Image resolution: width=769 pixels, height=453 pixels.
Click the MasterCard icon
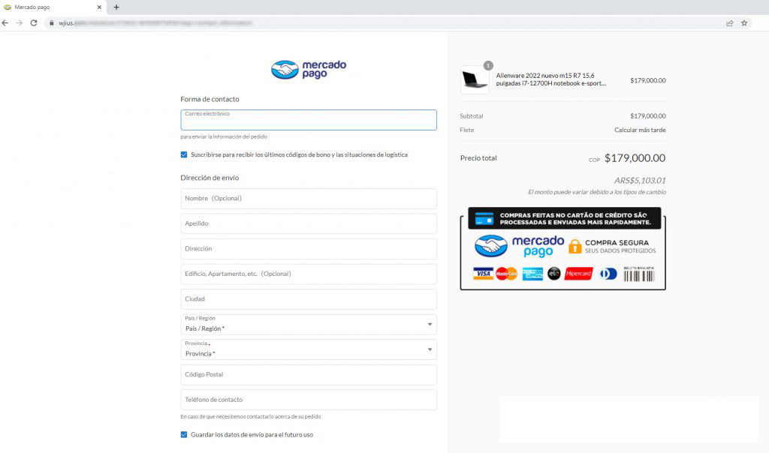(x=507, y=273)
